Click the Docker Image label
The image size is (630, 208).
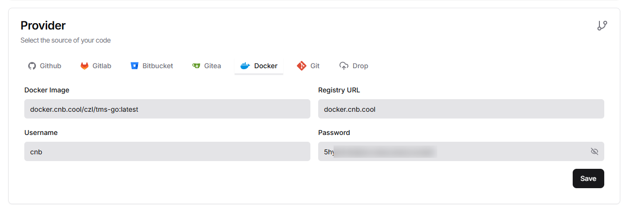47,90
